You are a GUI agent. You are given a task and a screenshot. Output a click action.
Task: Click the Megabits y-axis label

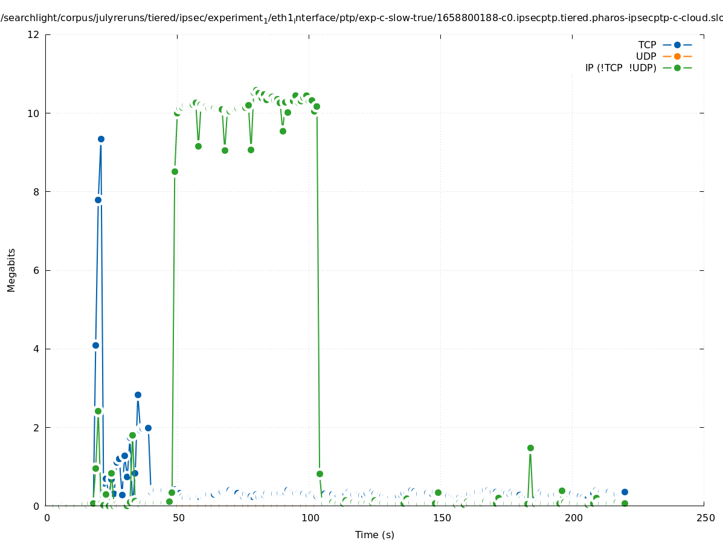(11, 270)
